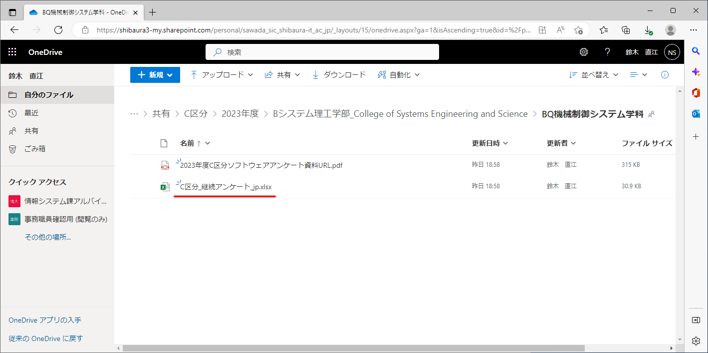
Task: Open NS account avatar menu
Action: click(672, 52)
